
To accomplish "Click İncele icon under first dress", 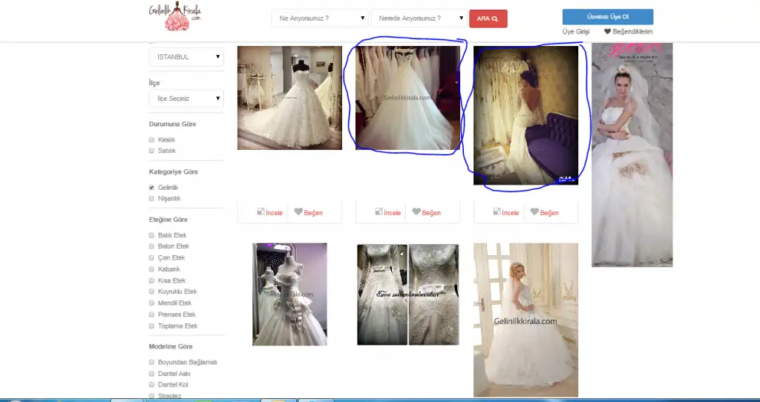I will (x=261, y=212).
